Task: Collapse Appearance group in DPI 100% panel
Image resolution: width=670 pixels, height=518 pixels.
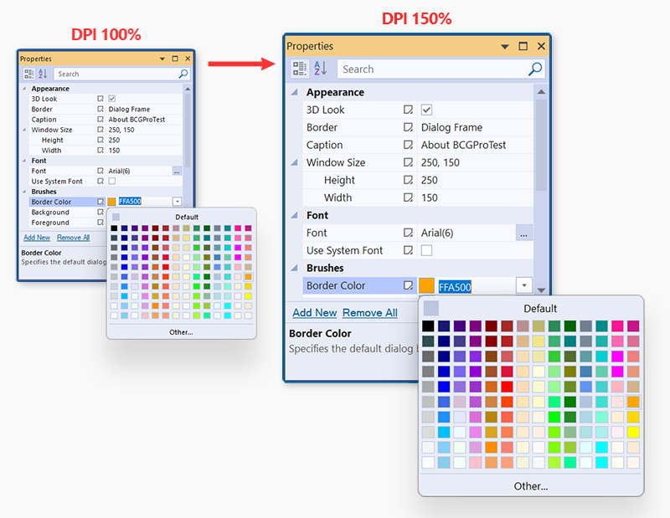Action: pyautogui.click(x=24, y=89)
